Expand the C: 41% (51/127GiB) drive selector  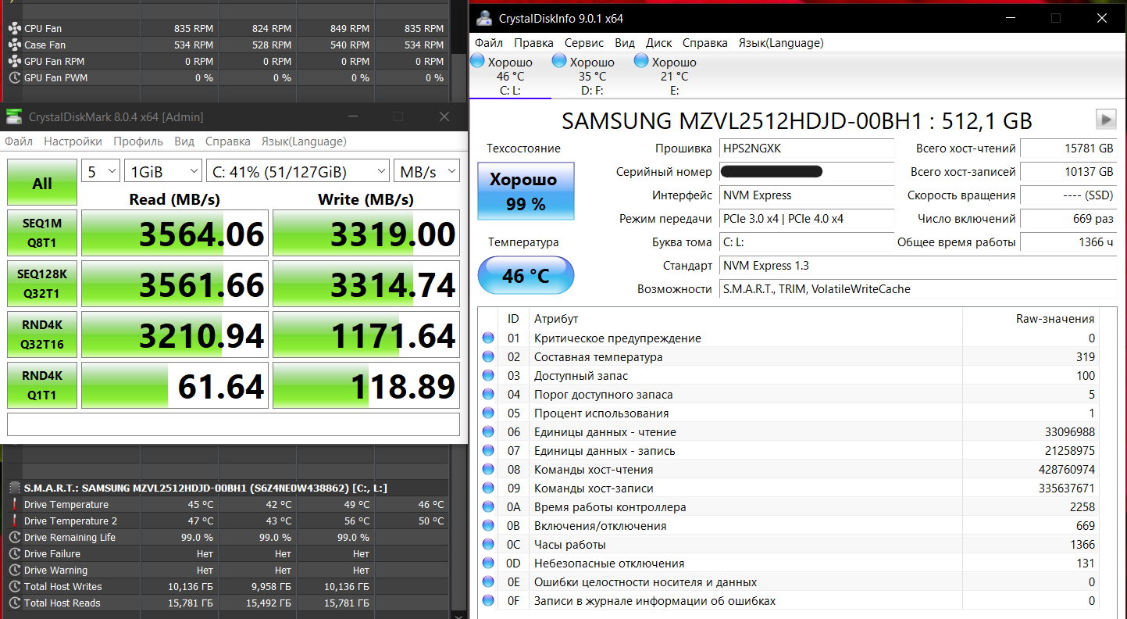coord(298,171)
